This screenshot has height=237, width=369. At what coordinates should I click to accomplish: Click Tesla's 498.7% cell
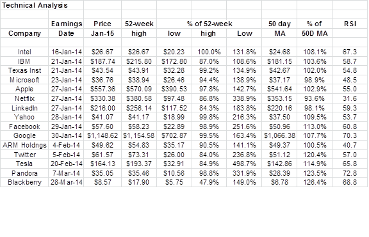(244, 164)
